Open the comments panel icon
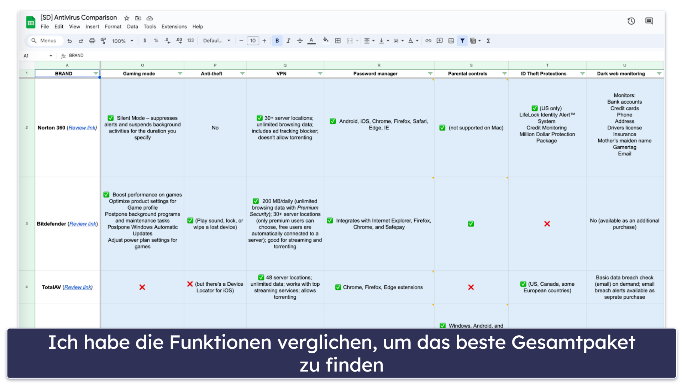The width and height of the screenshot is (682, 384). coord(649,21)
